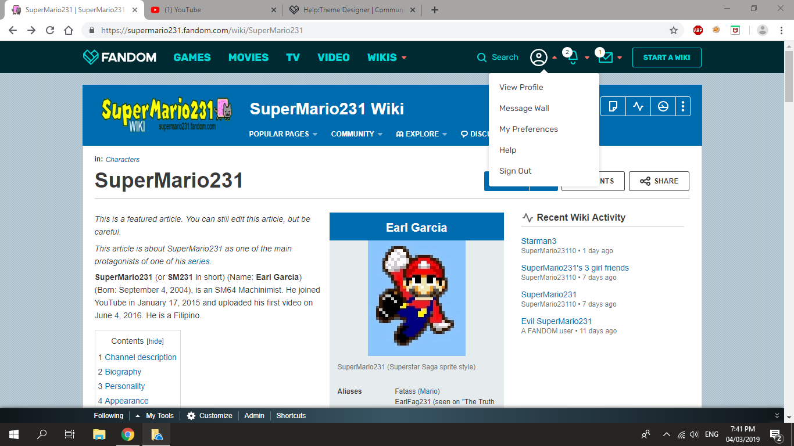Click the SuperMario231 Wiki logo image
The height and width of the screenshot is (446, 794).
166,113
